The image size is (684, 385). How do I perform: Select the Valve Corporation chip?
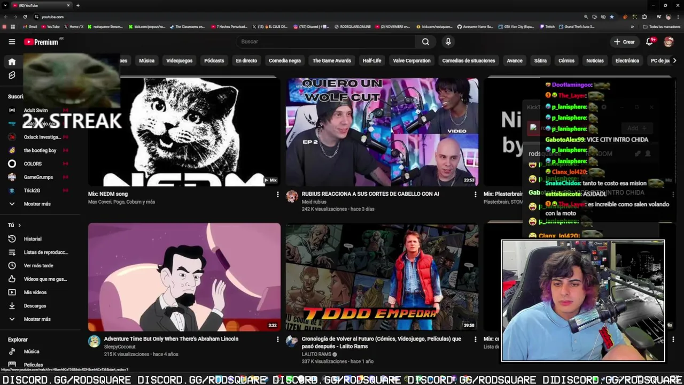411,61
